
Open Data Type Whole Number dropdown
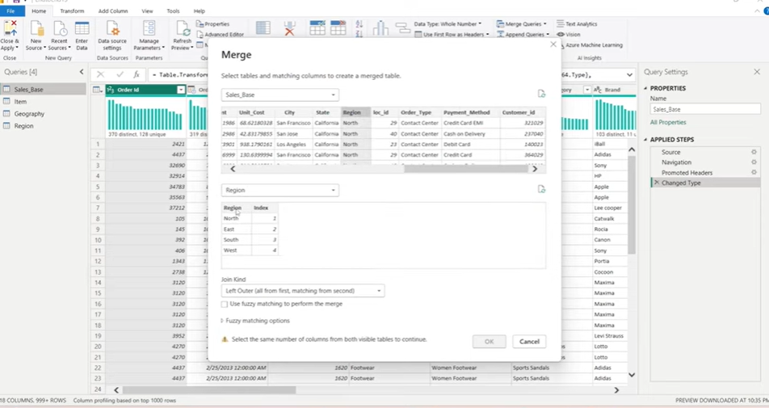(x=448, y=23)
